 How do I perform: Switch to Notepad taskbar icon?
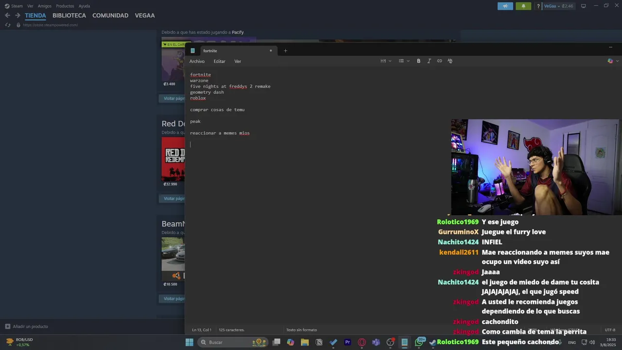(404, 342)
